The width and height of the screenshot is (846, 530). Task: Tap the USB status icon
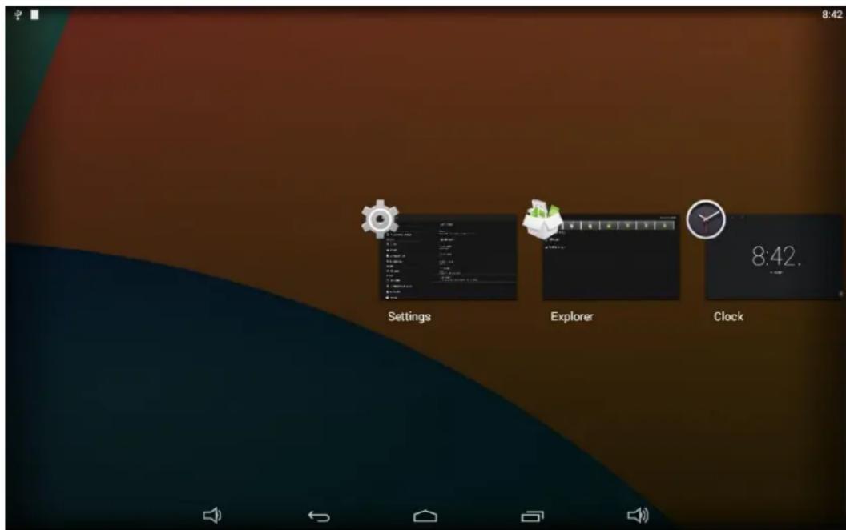18,14
